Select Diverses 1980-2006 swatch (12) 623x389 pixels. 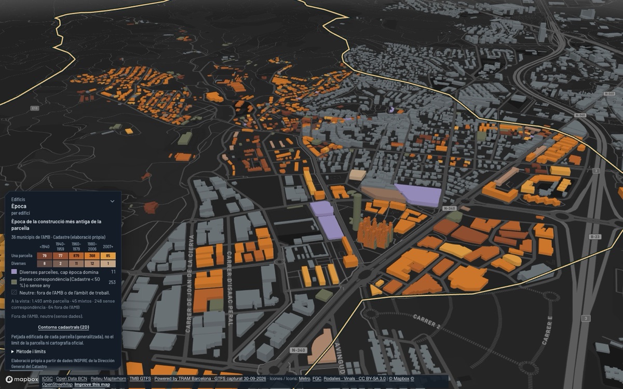coord(92,263)
